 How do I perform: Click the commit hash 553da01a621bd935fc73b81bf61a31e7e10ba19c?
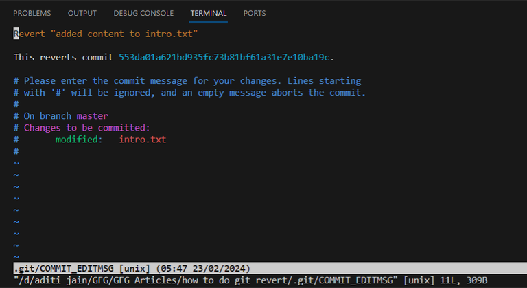(224, 58)
